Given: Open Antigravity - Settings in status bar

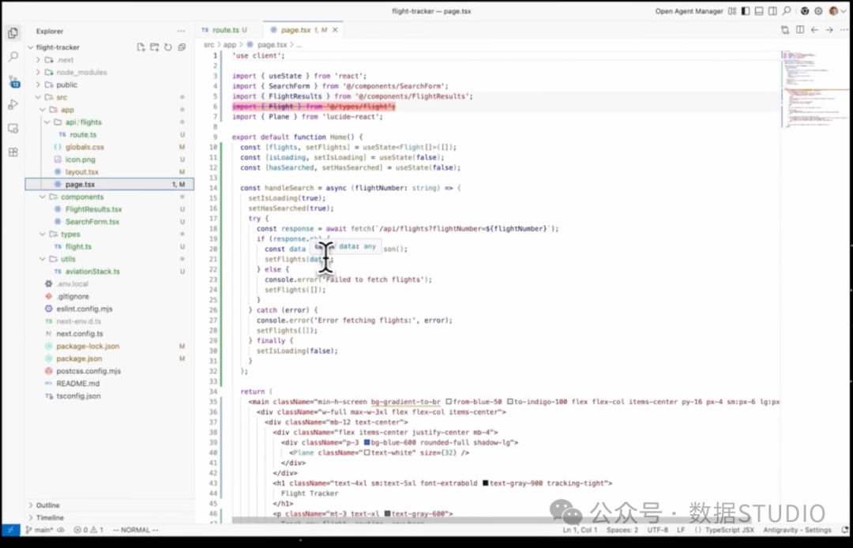Looking at the screenshot, I should pos(797,530).
